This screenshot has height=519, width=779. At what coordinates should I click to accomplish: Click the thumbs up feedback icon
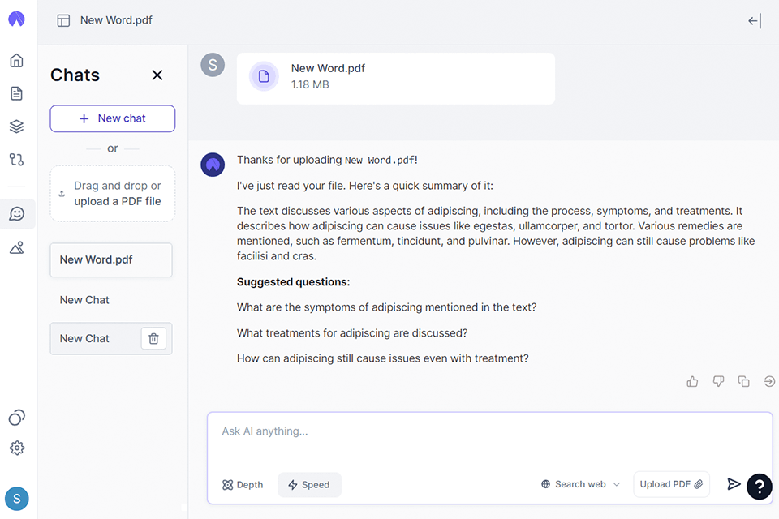tap(692, 381)
